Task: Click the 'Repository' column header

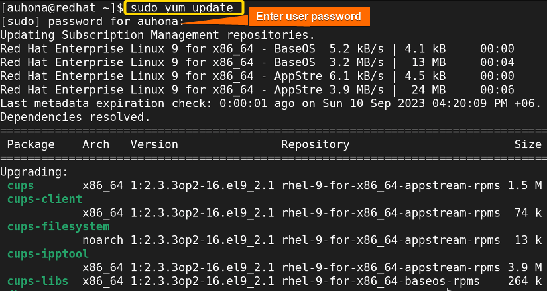Action: [316, 144]
